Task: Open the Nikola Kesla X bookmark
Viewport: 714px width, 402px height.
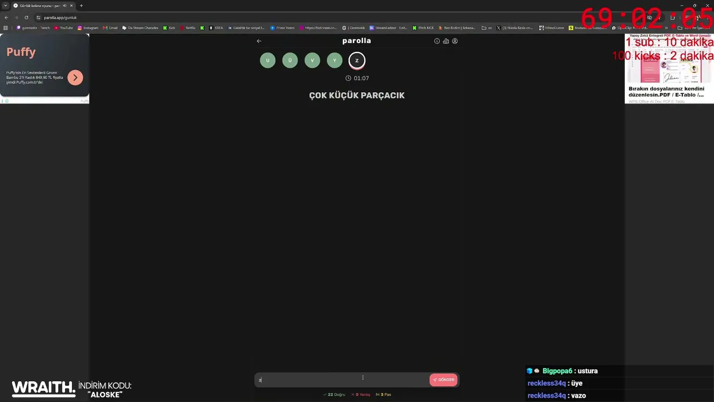Action: tap(515, 27)
